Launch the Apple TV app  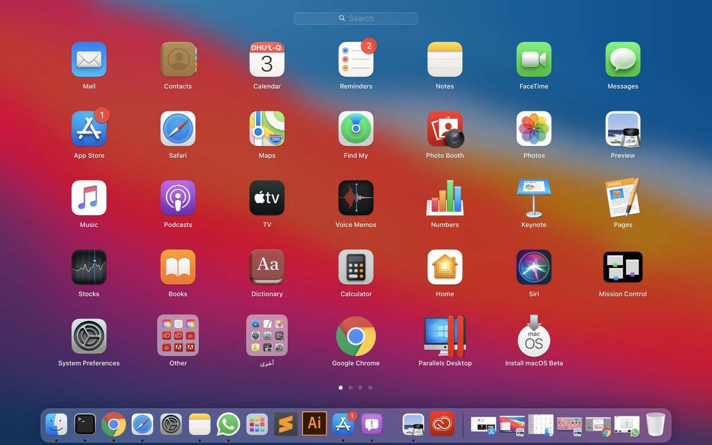(267, 198)
